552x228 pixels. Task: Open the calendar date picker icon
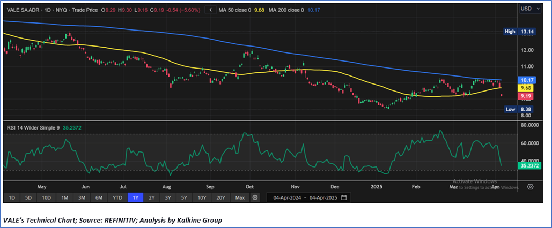click(344, 197)
